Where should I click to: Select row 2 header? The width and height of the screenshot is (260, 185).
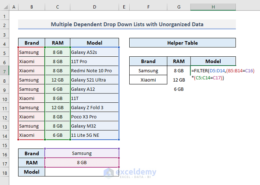(x=4, y=25)
